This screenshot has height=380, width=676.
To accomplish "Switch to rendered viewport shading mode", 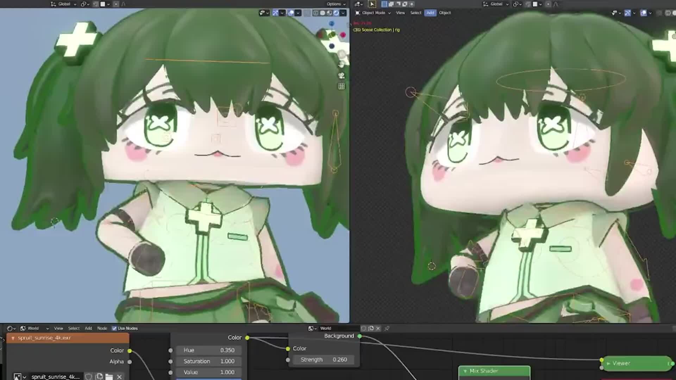I will 336,13.
